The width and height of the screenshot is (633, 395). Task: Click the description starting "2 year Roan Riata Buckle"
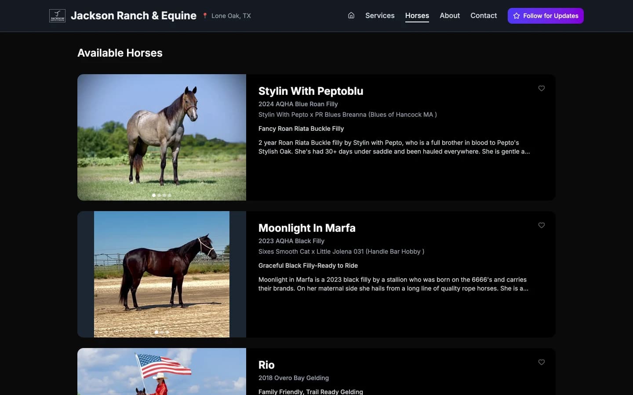click(x=394, y=147)
